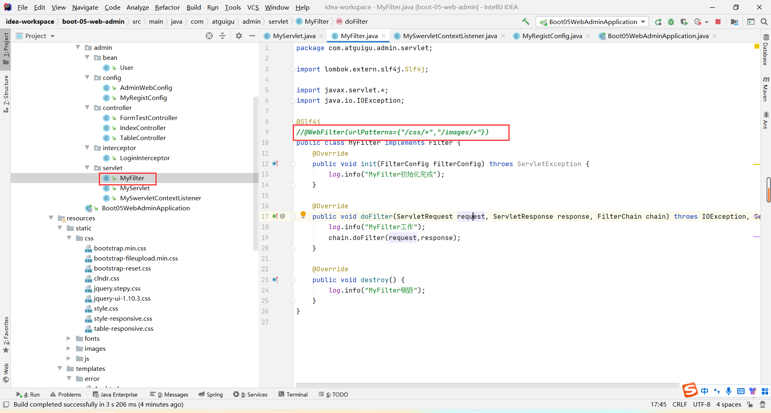771x413 pixels.
Task: Collapse the servlet package folder
Action: point(87,168)
